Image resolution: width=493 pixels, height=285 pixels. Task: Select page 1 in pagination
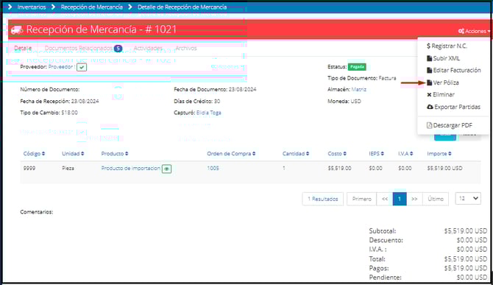400,199
